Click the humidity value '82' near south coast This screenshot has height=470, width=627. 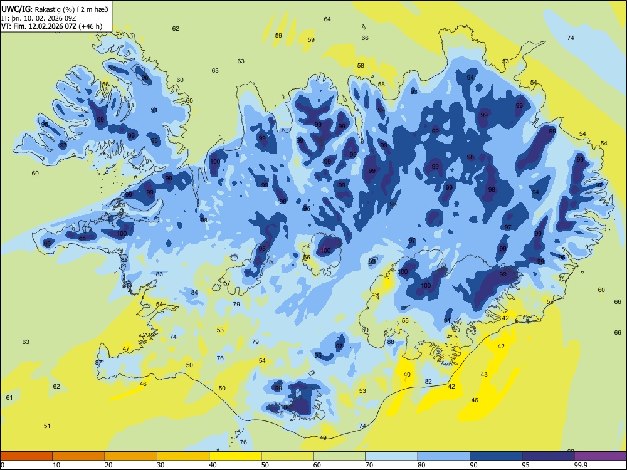click(429, 382)
